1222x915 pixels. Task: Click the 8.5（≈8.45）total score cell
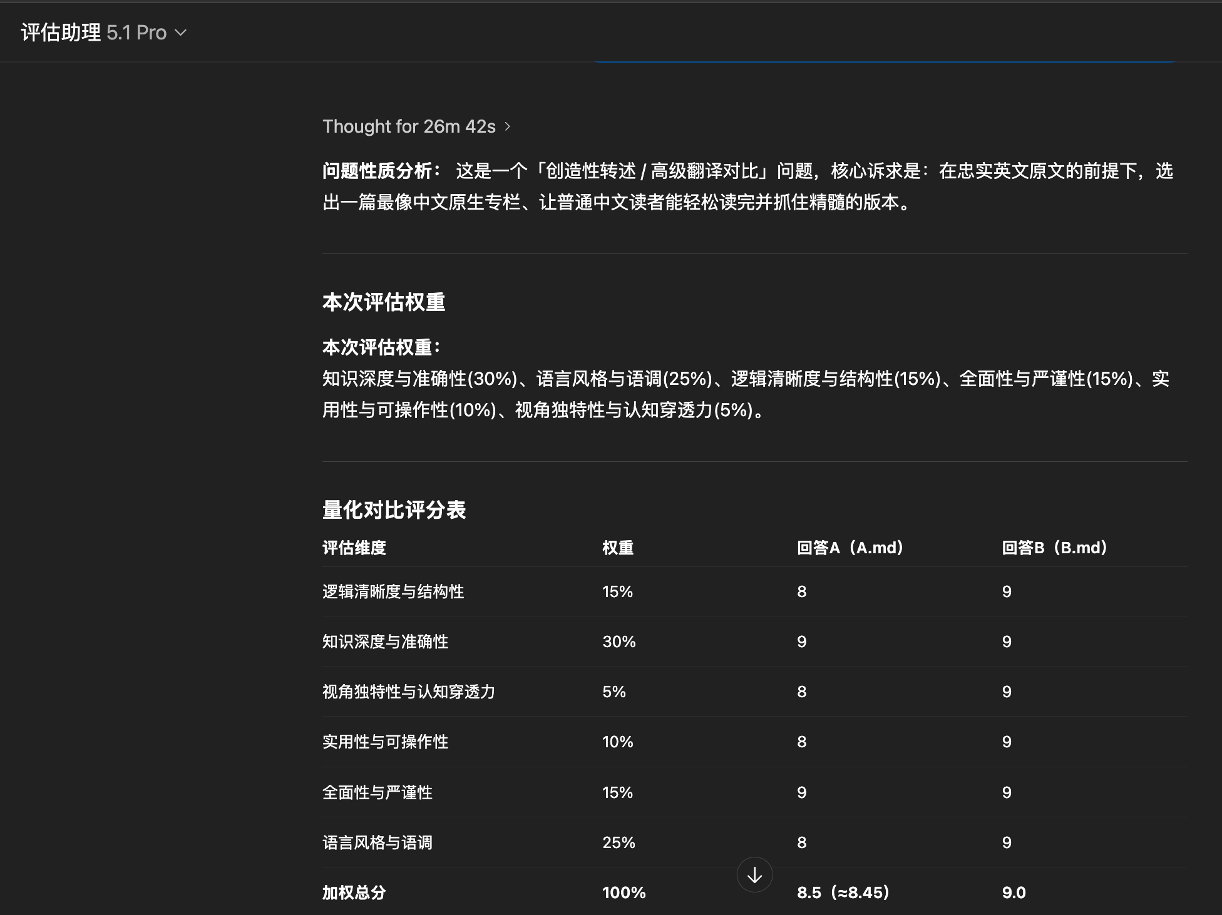click(843, 892)
